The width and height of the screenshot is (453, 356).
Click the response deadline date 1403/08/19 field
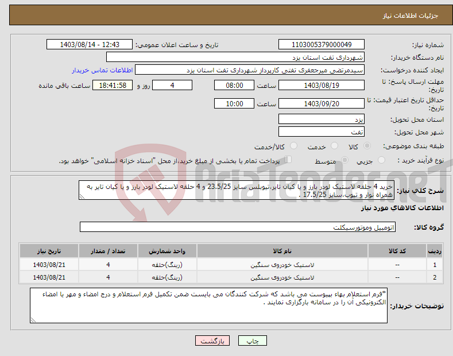[x=322, y=85]
